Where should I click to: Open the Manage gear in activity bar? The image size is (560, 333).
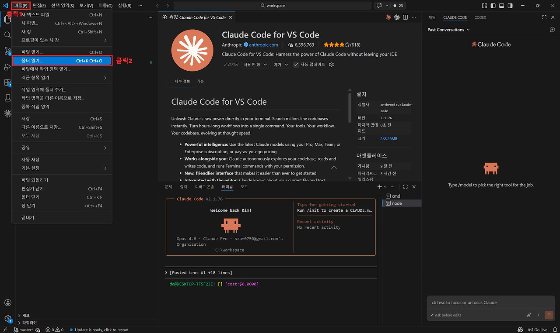(x=7, y=319)
